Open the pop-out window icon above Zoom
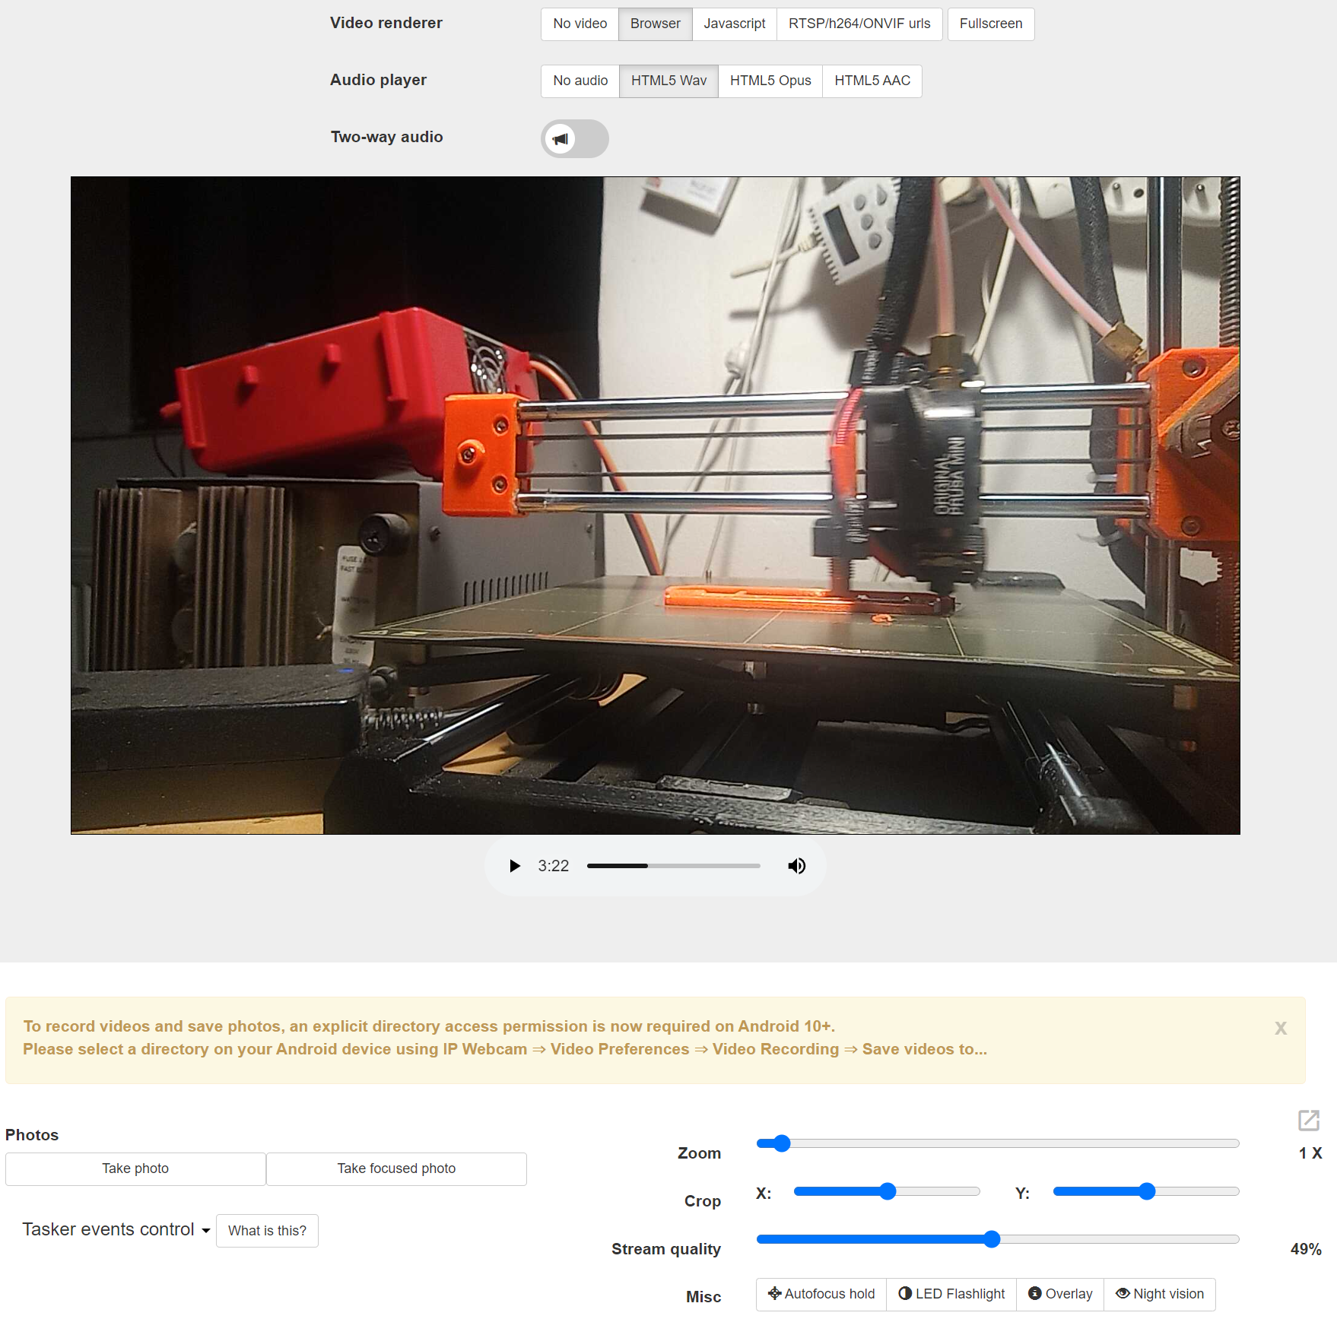Screen dimensions: 1337x1319 tap(1308, 1120)
